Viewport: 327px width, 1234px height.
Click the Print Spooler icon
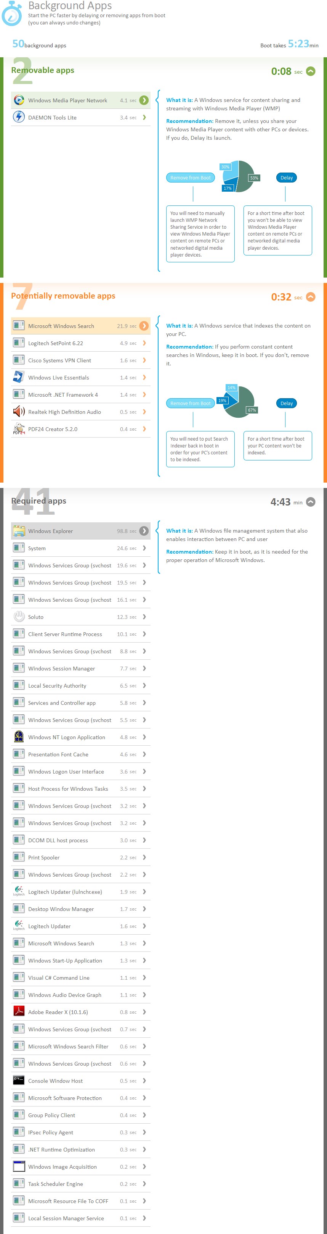point(19,857)
